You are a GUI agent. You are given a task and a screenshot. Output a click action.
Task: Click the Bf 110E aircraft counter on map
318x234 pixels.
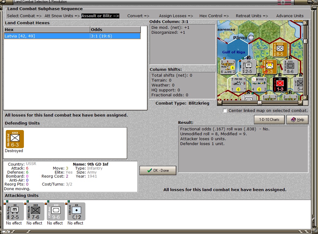(259, 84)
